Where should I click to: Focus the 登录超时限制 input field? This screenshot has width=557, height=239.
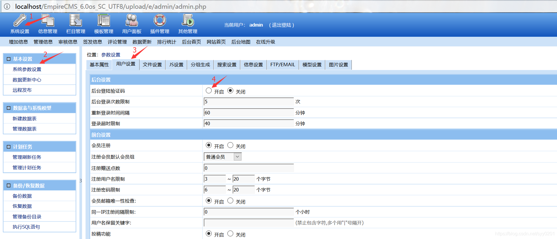click(249, 123)
